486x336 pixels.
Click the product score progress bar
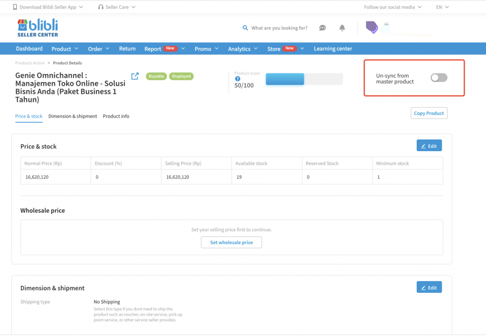coord(304,79)
